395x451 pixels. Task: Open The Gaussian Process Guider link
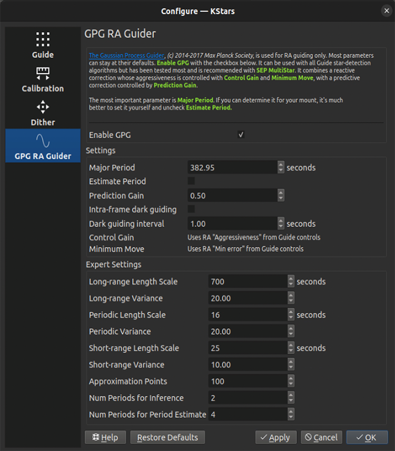pos(126,55)
